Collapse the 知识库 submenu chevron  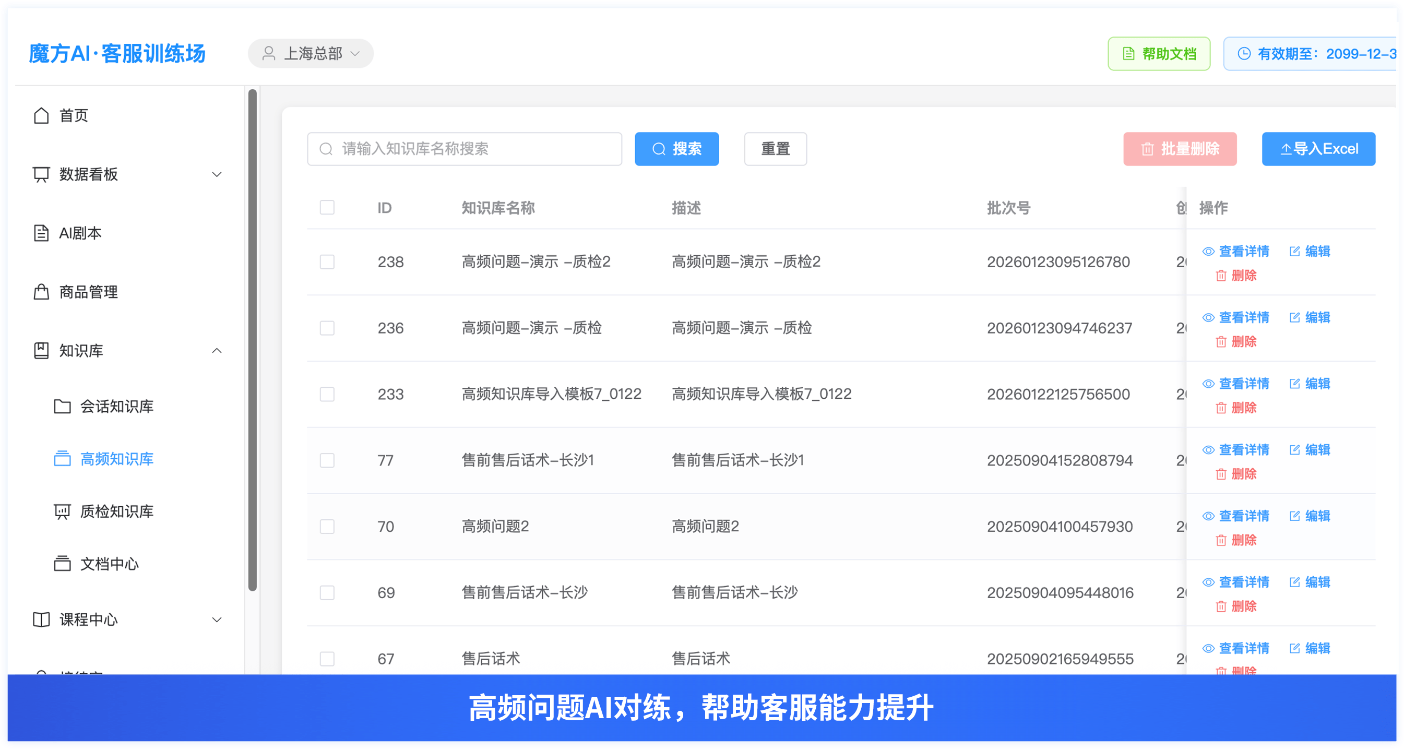tap(217, 351)
